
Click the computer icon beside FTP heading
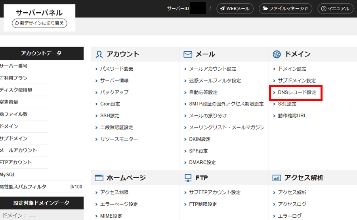click(188, 178)
